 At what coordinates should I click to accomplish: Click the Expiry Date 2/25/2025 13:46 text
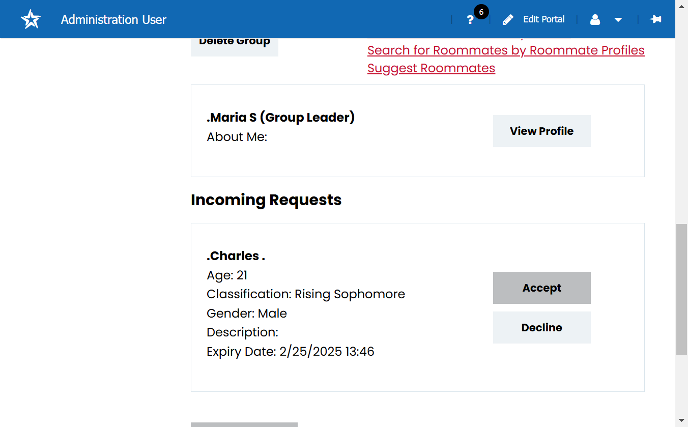[x=291, y=352]
